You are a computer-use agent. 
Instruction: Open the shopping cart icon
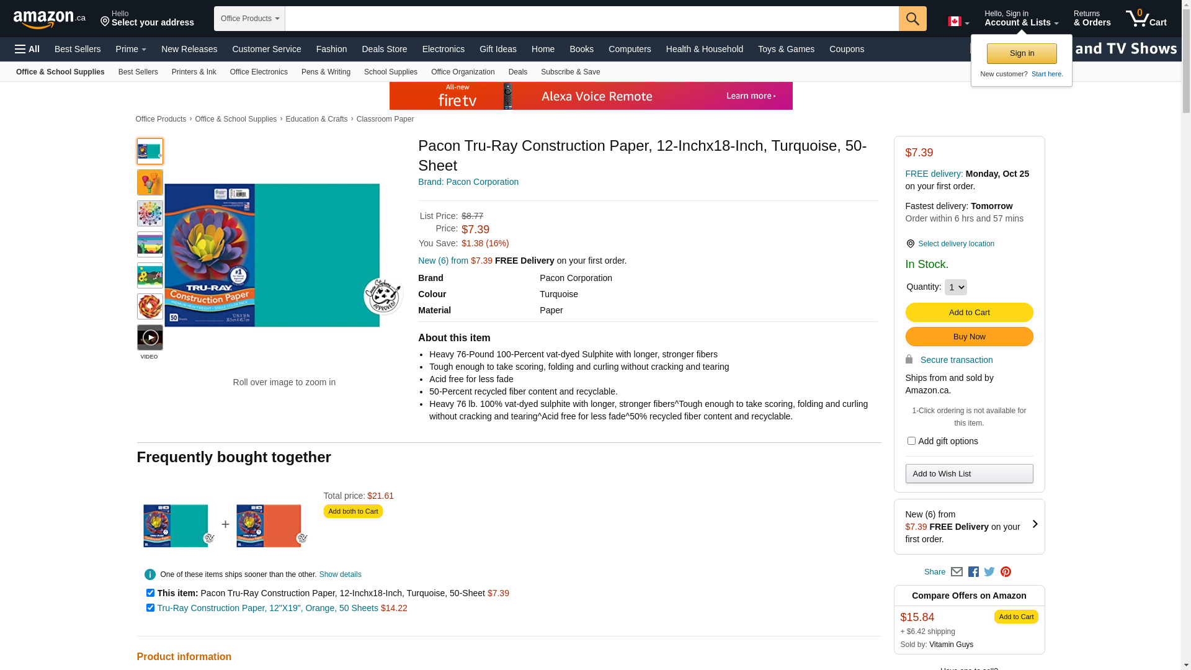pos(1146,19)
